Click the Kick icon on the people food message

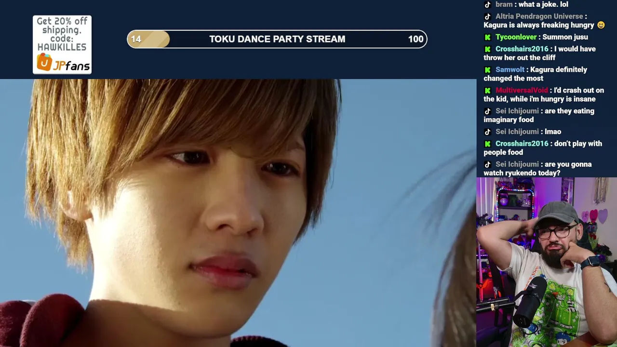click(x=487, y=144)
